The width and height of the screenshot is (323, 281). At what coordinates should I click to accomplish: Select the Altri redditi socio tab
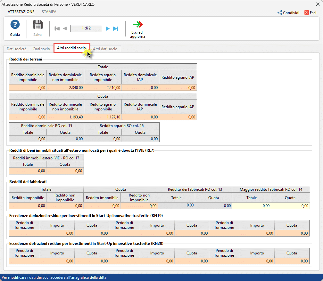tap(71, 48)
